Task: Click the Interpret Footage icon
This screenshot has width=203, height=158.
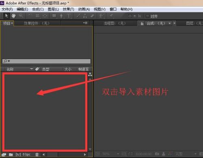Action: coord(4,154)
